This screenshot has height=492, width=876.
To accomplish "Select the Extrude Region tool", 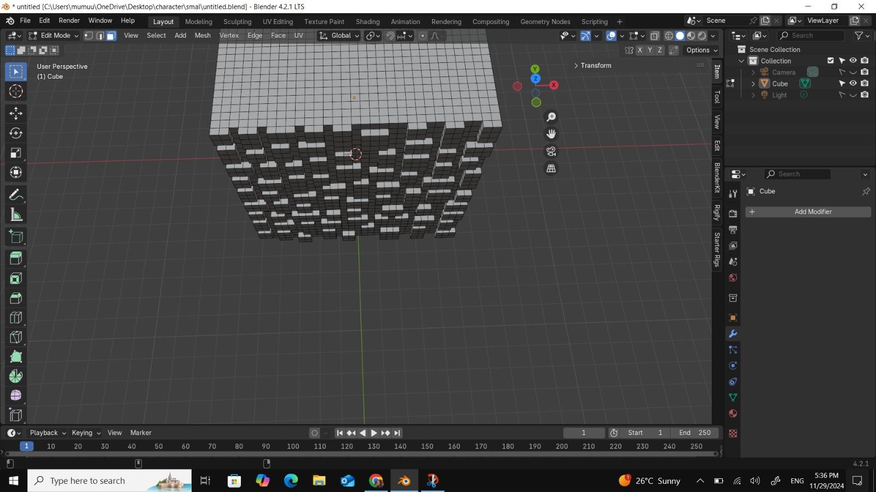I will [16, 259].
